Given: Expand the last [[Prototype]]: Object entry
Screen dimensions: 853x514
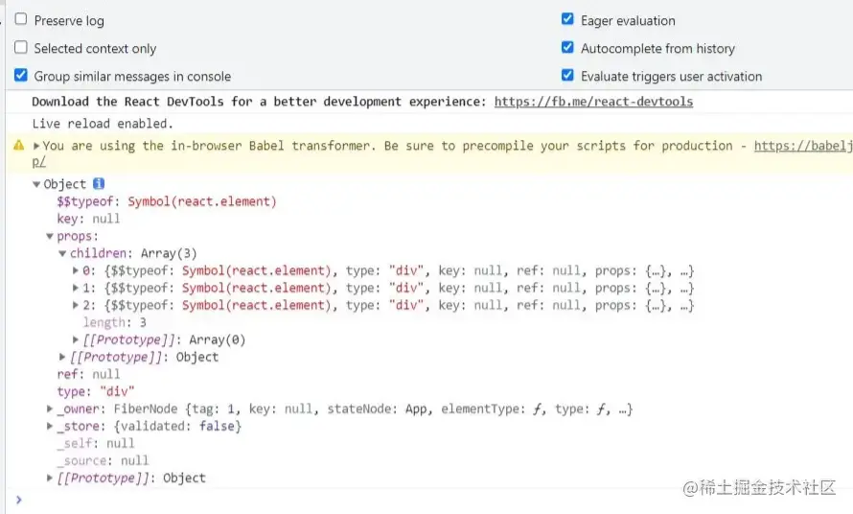Looking at the screenshot, I should pos(50,479).
